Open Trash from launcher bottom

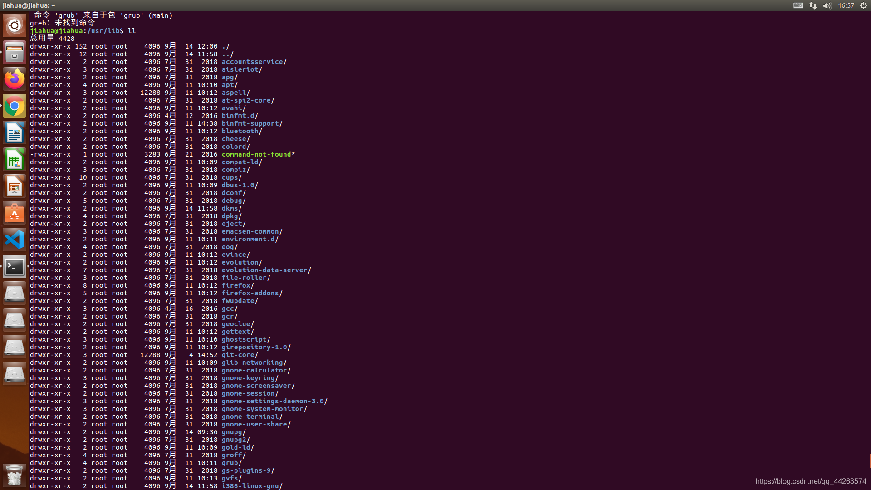(15, 475)
